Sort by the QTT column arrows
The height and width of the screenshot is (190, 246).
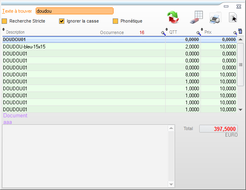(x=167, y=30)
